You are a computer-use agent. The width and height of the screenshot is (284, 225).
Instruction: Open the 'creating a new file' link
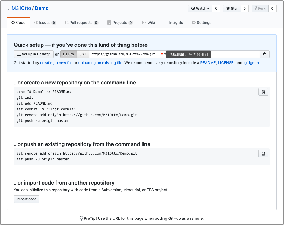click(x=56, y=63)
